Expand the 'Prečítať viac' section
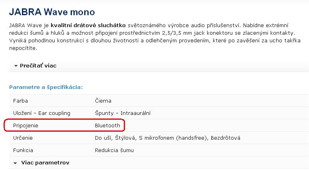 pos(38,65)
